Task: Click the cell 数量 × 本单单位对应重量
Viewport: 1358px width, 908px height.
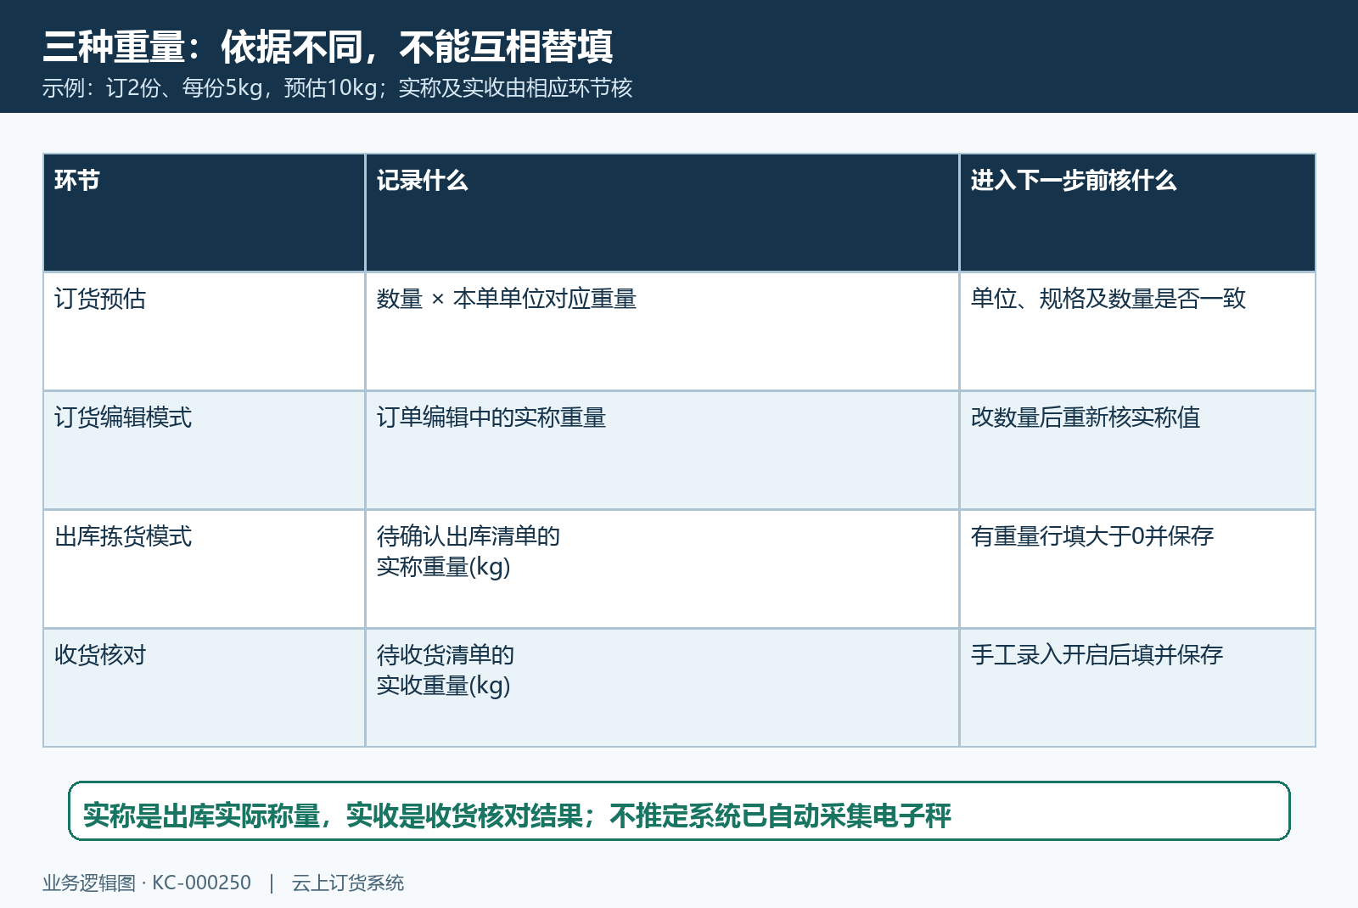Action: tap(662, 332)
